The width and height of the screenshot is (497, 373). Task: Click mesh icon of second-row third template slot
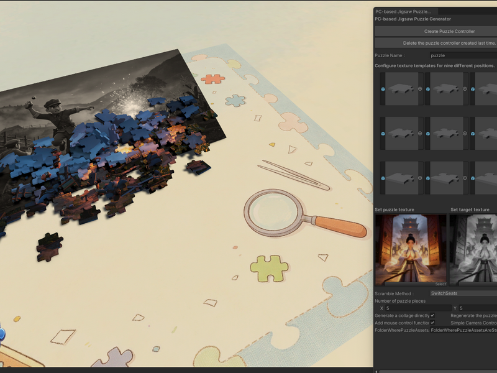(x=473, y=134)
